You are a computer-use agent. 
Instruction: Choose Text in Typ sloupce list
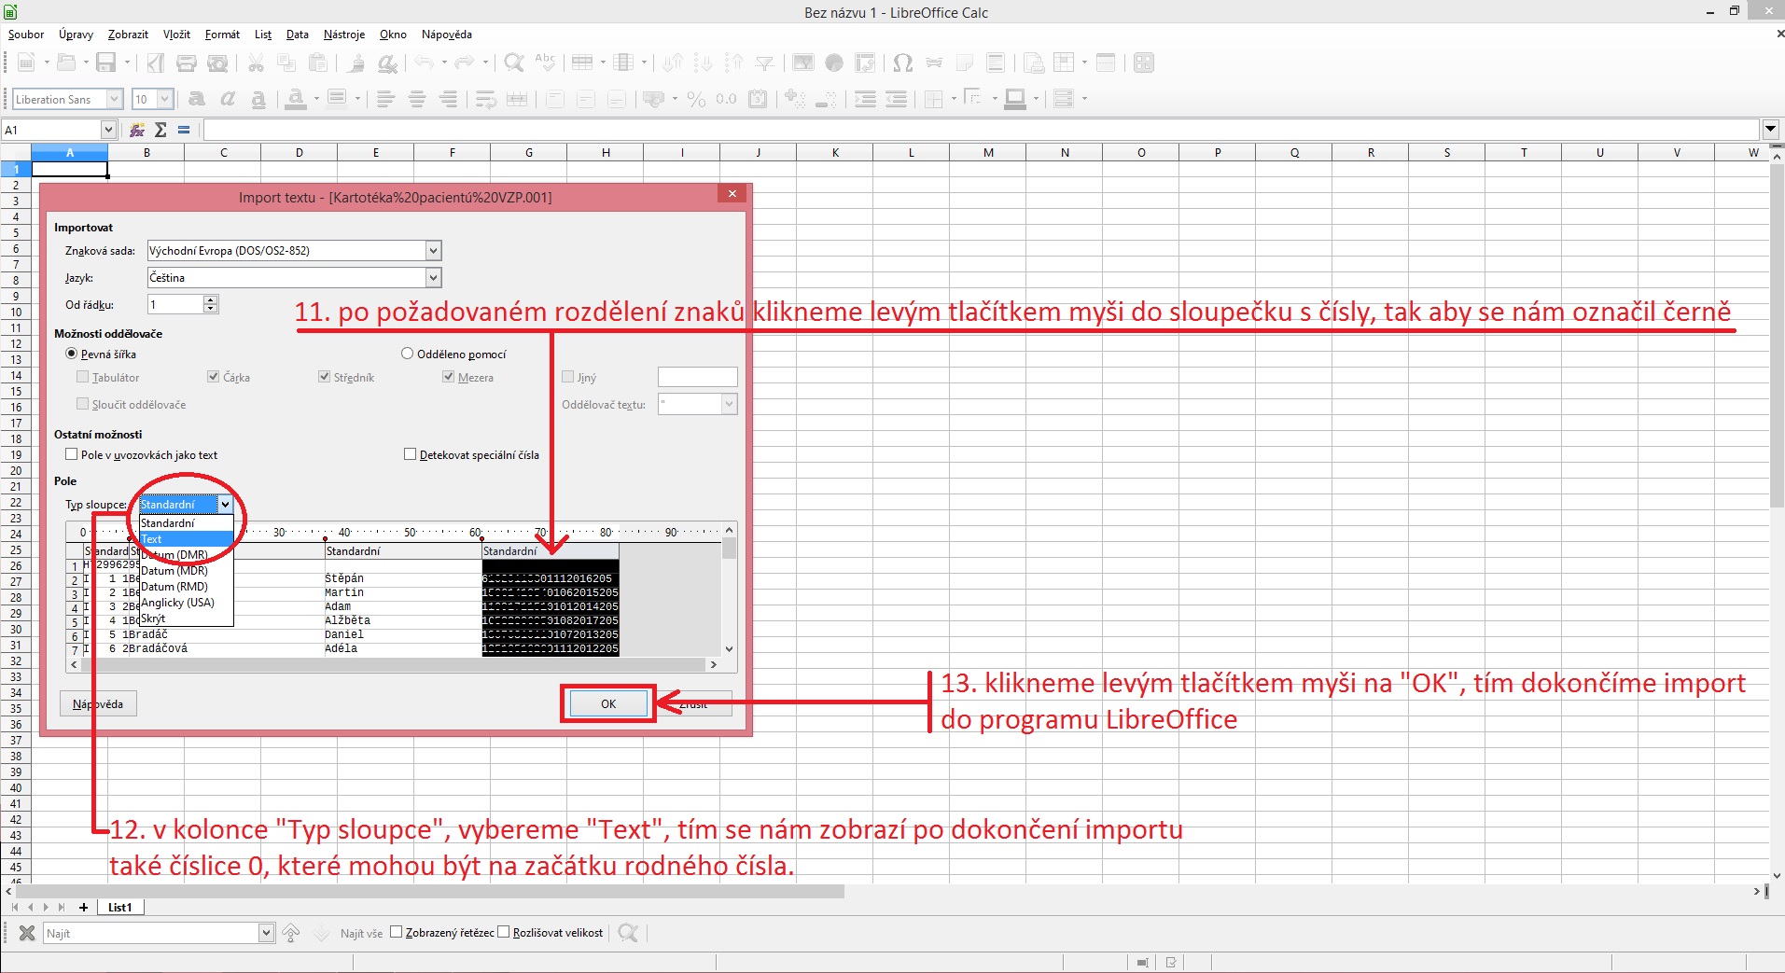[186, 539]
